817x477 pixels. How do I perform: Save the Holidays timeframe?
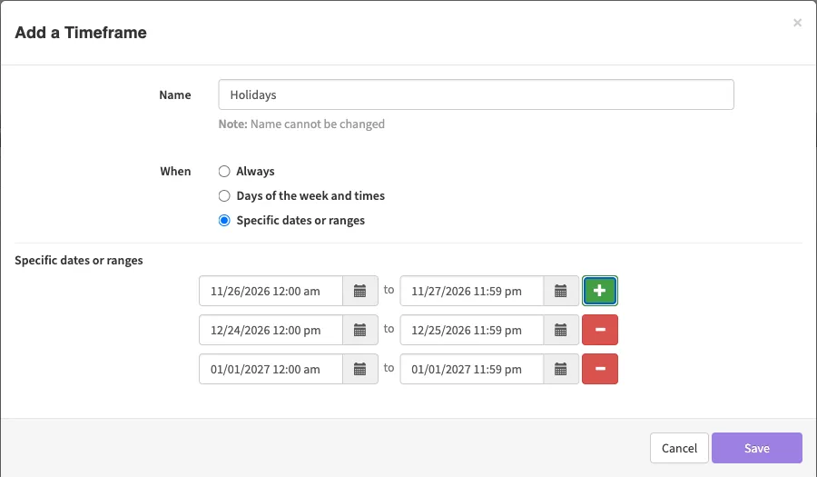pyautogui.click(x=756, y=448)
